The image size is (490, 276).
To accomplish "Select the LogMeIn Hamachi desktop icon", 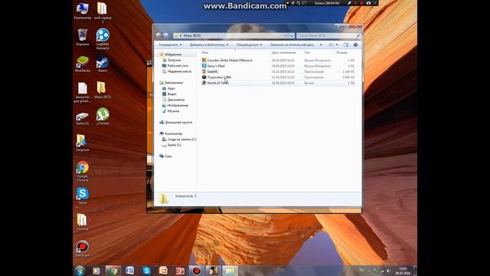I will coord(103,38).
